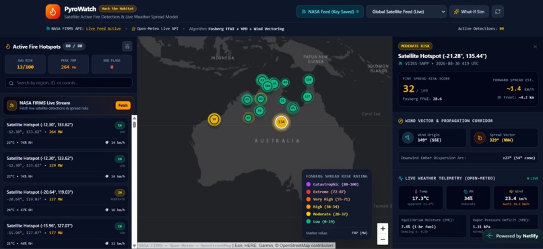This screenshot has height=249, width=543.
Task: Click the orange Fetch button
Action: pyautogui.click(x=123, y=105)
